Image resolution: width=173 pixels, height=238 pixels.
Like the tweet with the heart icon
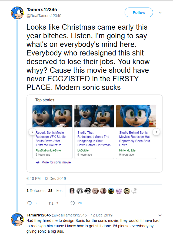[72, 203]
